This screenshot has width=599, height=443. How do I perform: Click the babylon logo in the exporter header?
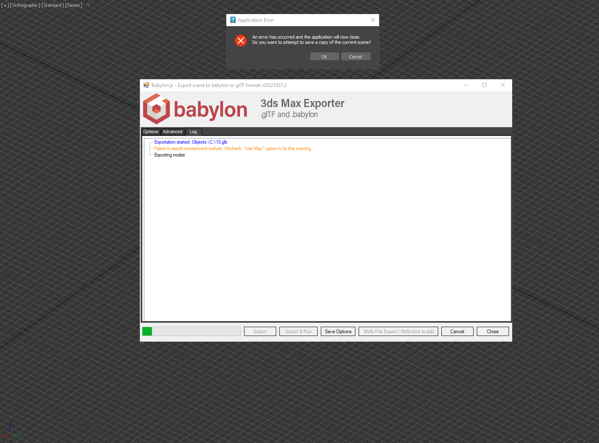195,109
